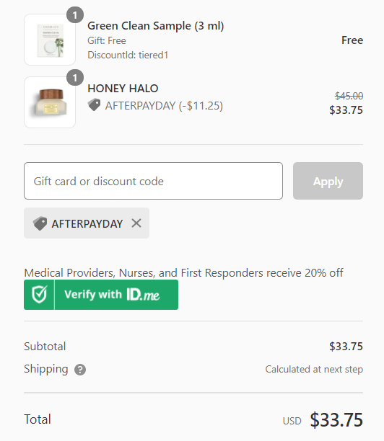This screenshot has height=441, width=384.
Task: Click the "Calculated at next step" shipping text
Action: click(x=314, y=369)
